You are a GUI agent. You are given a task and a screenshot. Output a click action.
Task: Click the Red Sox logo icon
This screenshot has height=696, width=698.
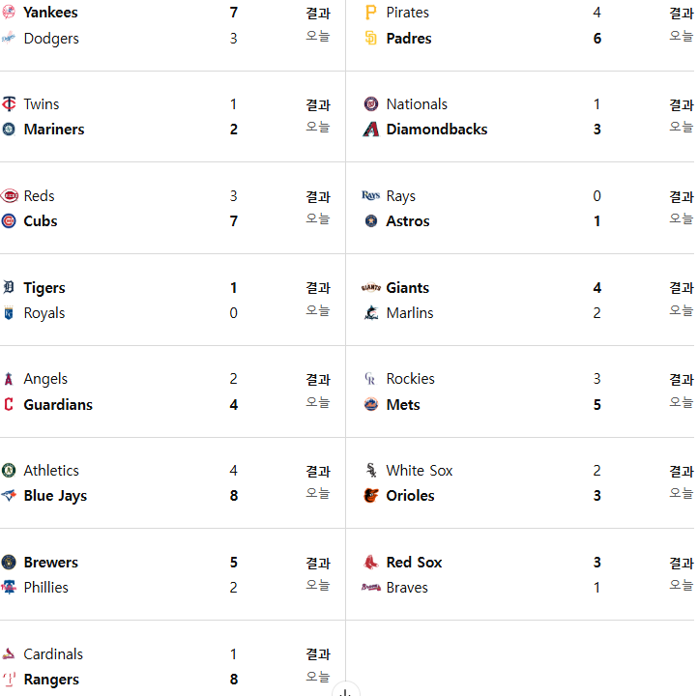click(371, 563)
